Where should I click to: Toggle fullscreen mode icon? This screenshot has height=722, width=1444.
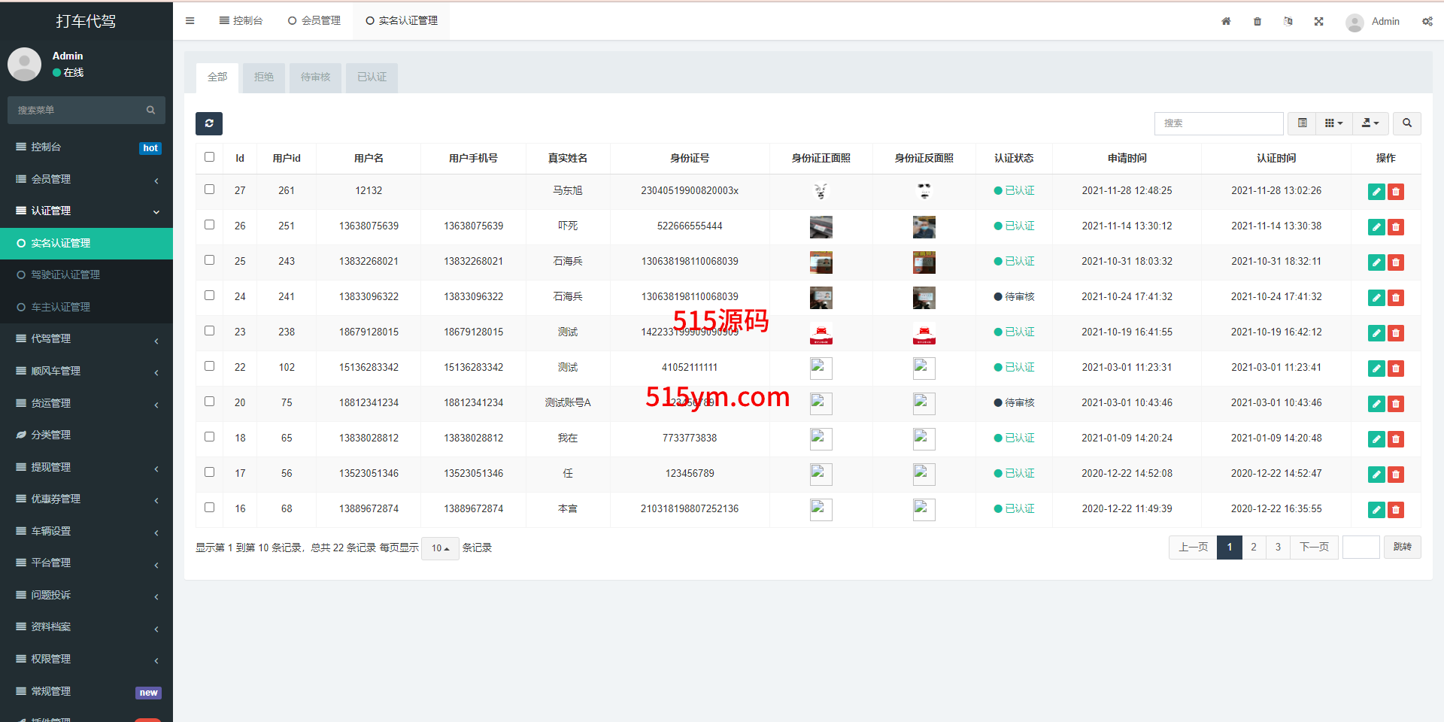1318,21
